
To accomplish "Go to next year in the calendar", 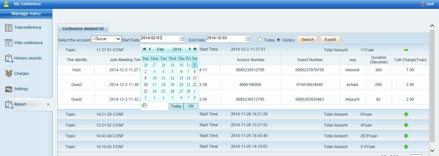I will (x=195, y=49).
